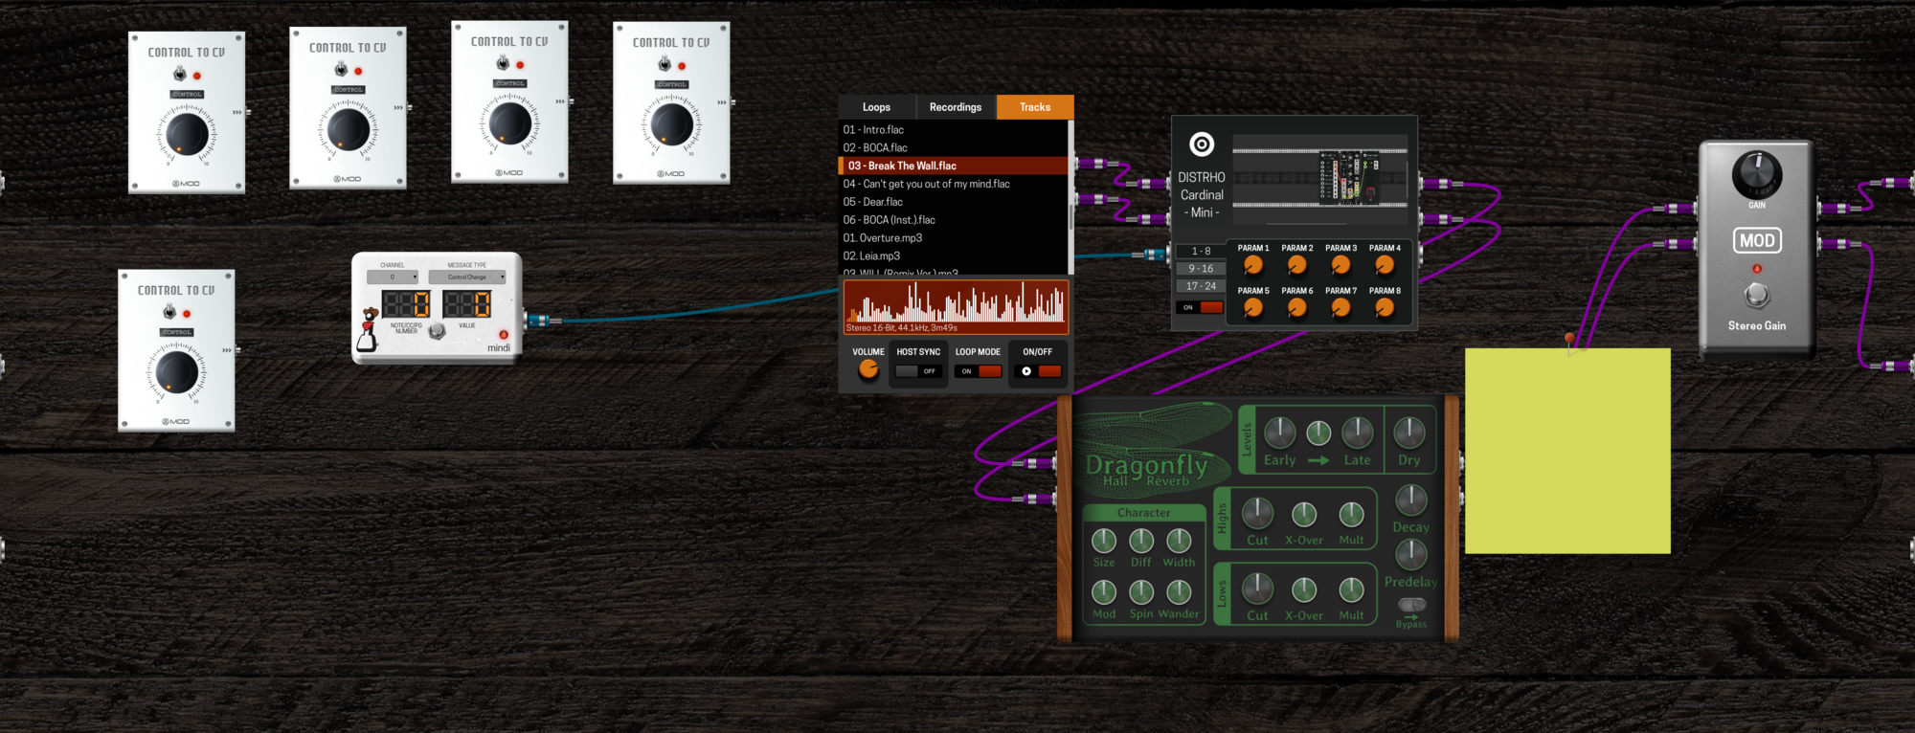Switch to the Recordings tab

tap(956, 107)
